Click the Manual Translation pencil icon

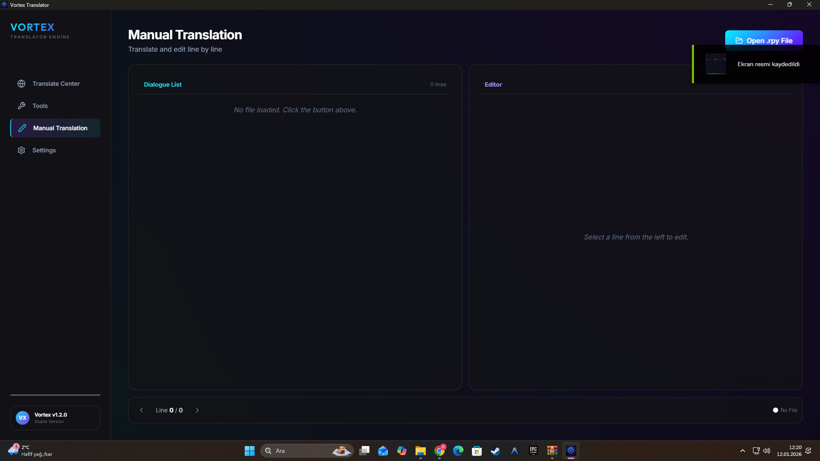tap(22, 128)
